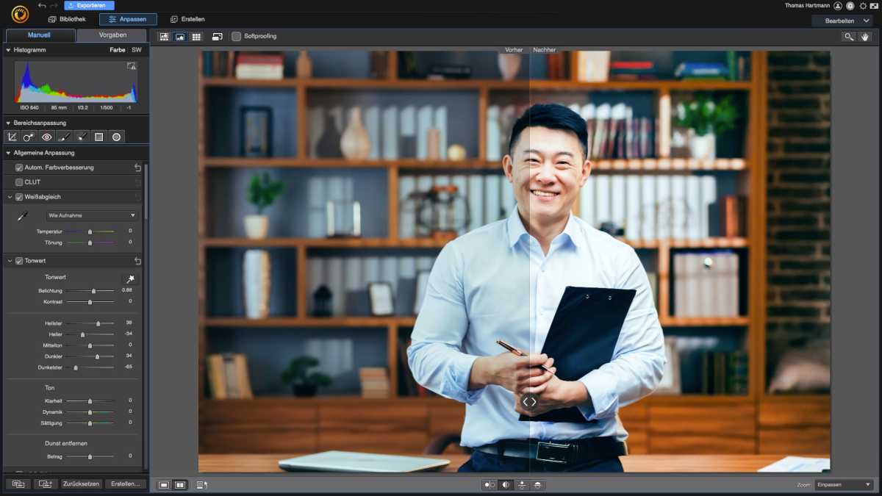Show side-by-side compare layout

pos(490,485)
